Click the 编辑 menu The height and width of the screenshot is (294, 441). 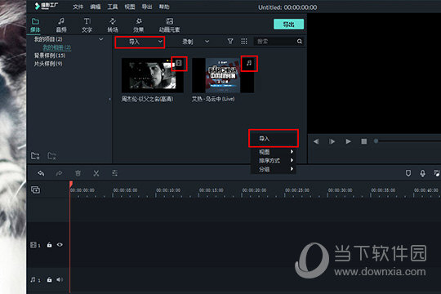click(x=95, y=7)
